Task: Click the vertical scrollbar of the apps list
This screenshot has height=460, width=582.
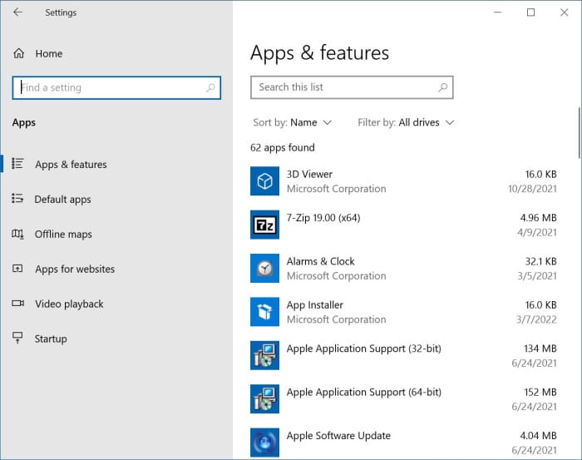Action: (x=579, y=132)
